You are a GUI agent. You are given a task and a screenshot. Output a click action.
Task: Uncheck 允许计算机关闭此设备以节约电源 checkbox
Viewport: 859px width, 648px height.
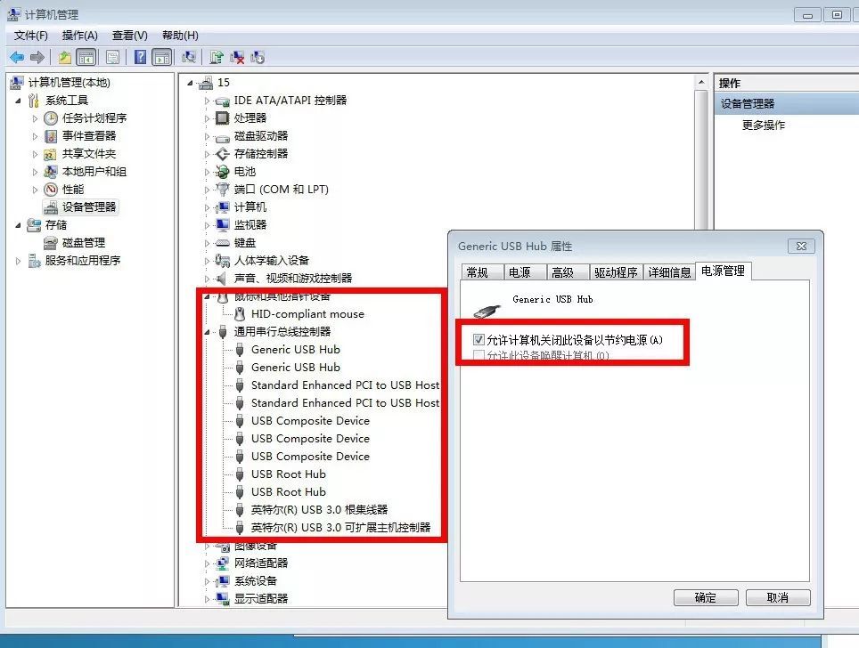point(479,339)
